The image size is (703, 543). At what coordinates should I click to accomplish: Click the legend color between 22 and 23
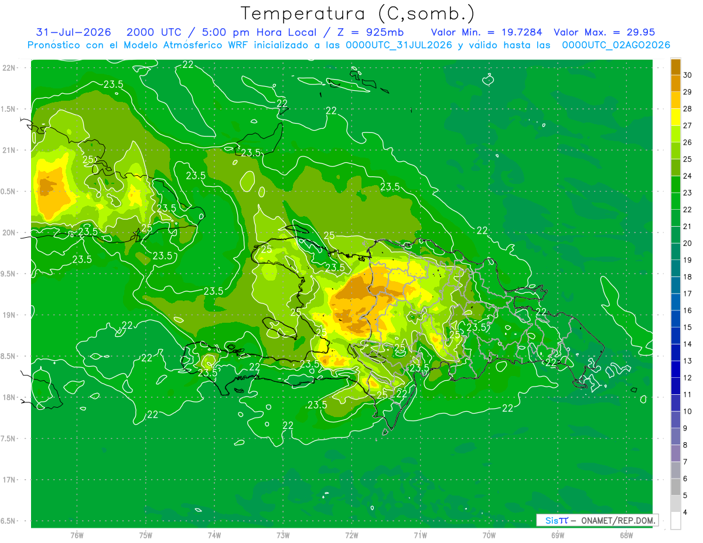click(x=675, y=201)
